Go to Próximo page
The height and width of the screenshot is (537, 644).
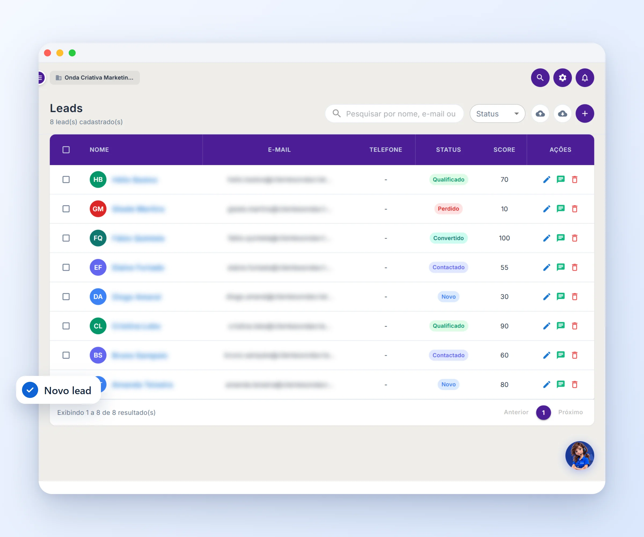pyautogui.click(x=570, y=412)
